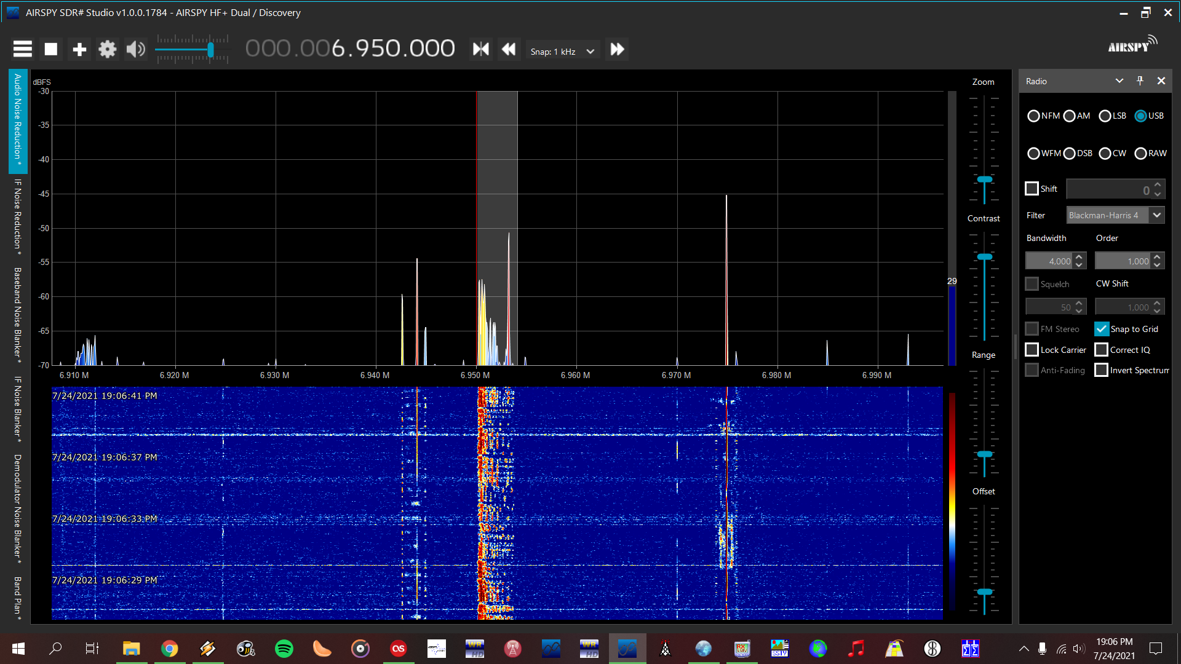Open the IF Noise Blanker side tab
Screen dimensions: 1181x664
(18, 410)
